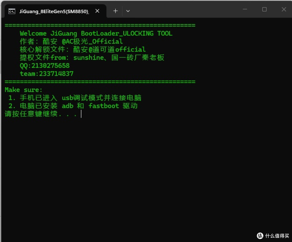Screen dimensions: 292x242
Task: Maximize the terminal window
Action: coord(264,9)
